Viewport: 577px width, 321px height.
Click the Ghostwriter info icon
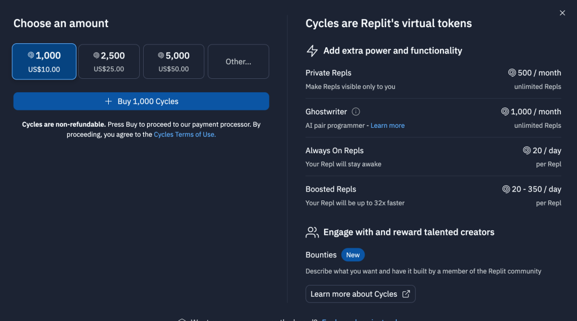[356, 112]
